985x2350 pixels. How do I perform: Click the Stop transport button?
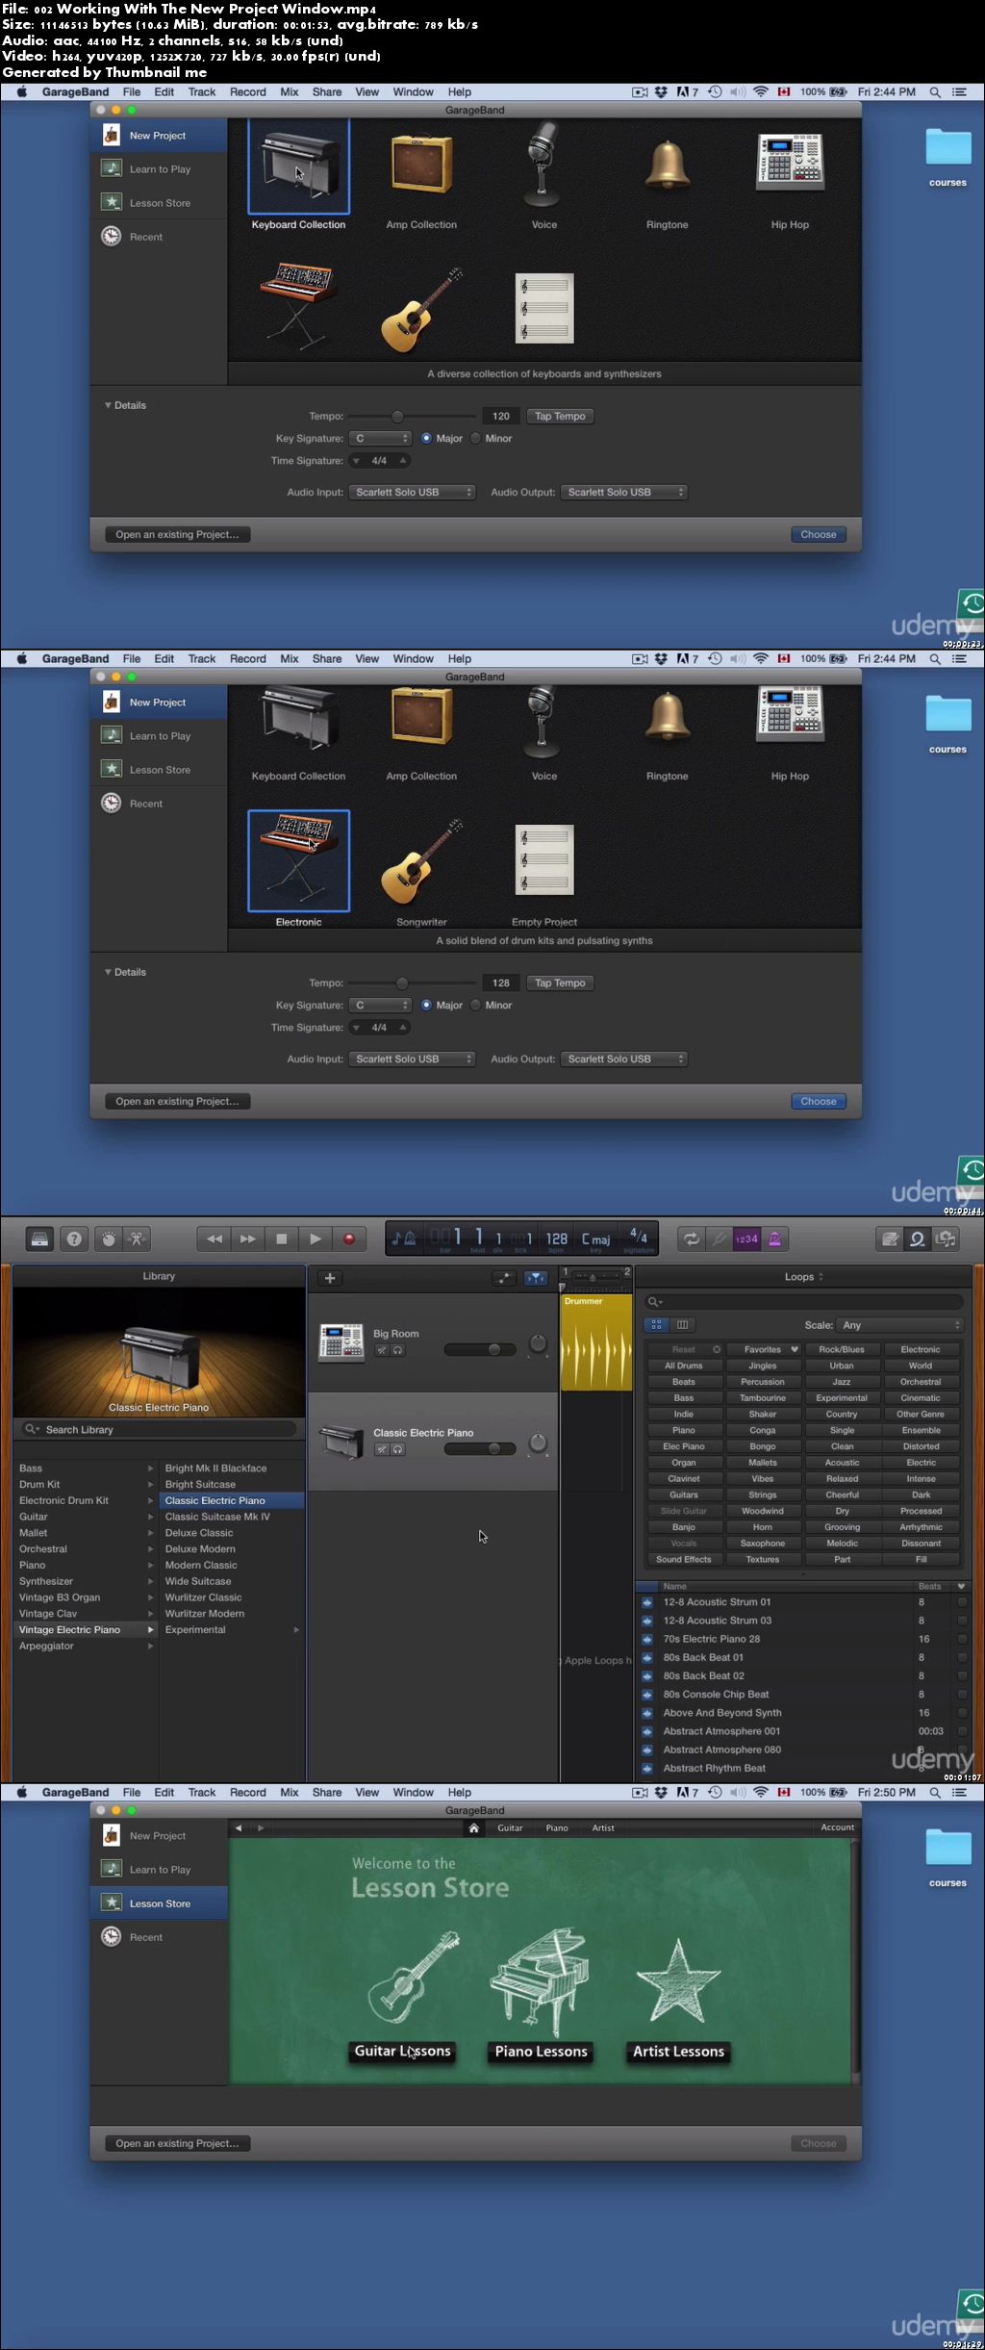coord(281,1239)
